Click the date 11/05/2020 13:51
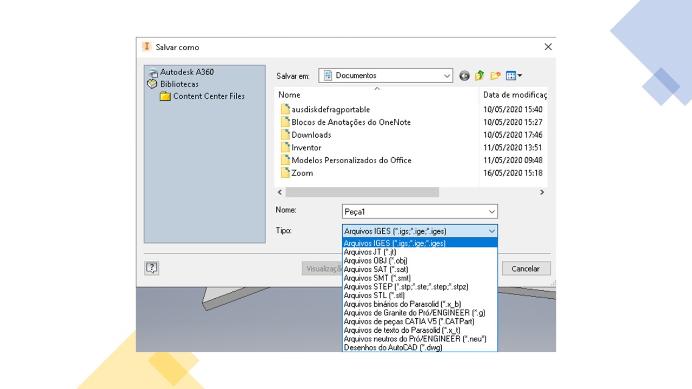The height and width of the screenshot is (389, 692). (x=513, y=147)
